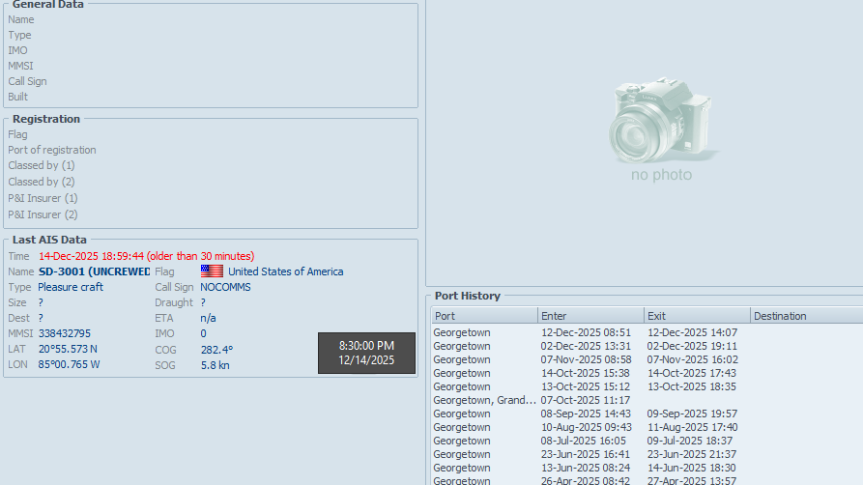Click the vessel name SD-3001 (UNCREWED

coord(94,271)
